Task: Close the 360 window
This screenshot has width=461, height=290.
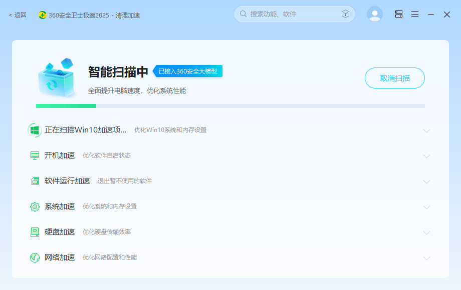Action: tap(447, 14)
